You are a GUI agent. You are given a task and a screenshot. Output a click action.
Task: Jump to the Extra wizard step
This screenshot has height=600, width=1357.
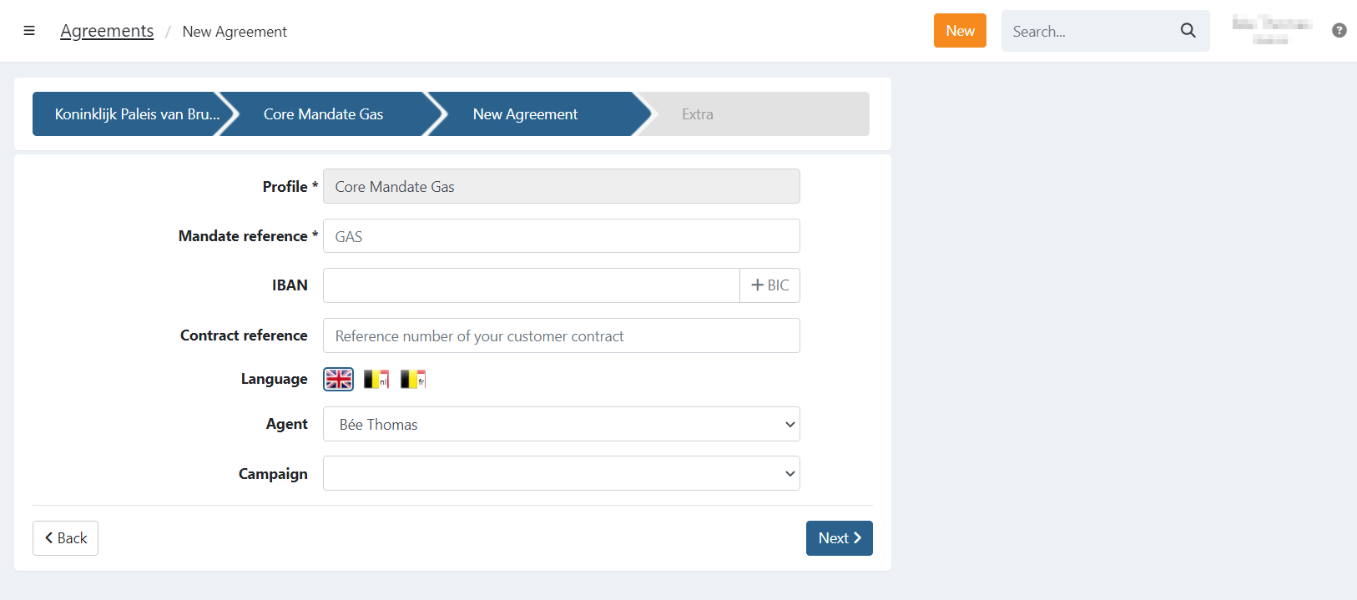698,114
